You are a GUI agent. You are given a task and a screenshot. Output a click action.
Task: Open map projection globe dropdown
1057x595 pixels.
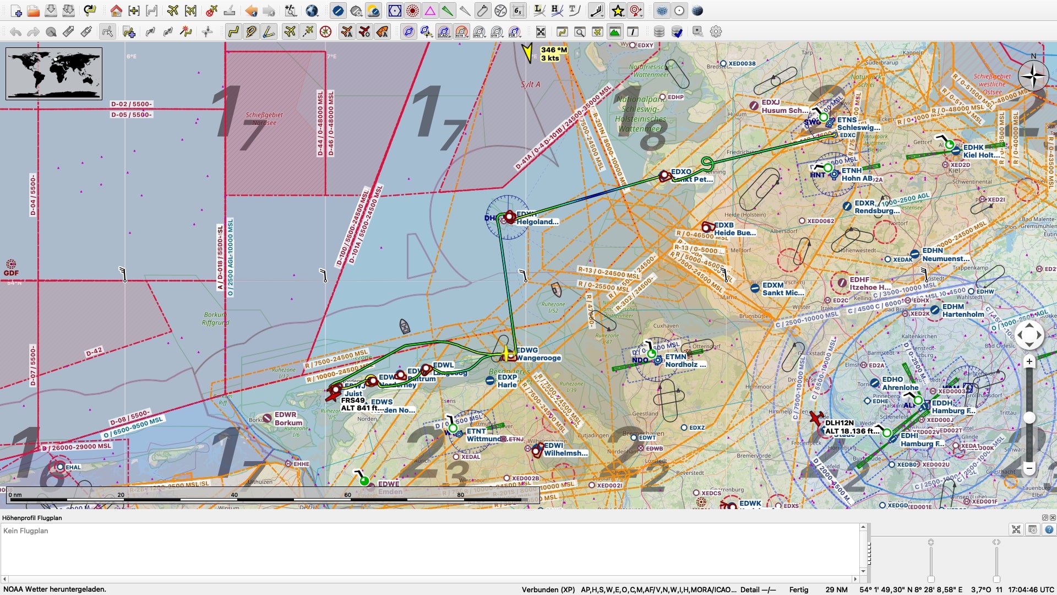pos(312,10)
